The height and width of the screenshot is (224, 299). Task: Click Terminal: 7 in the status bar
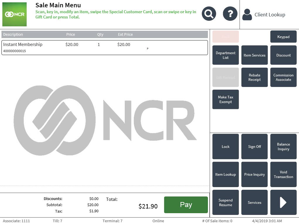tap(112, 221)
